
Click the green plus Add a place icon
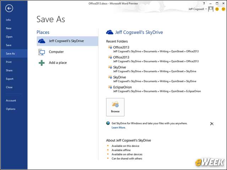point(41,63)
